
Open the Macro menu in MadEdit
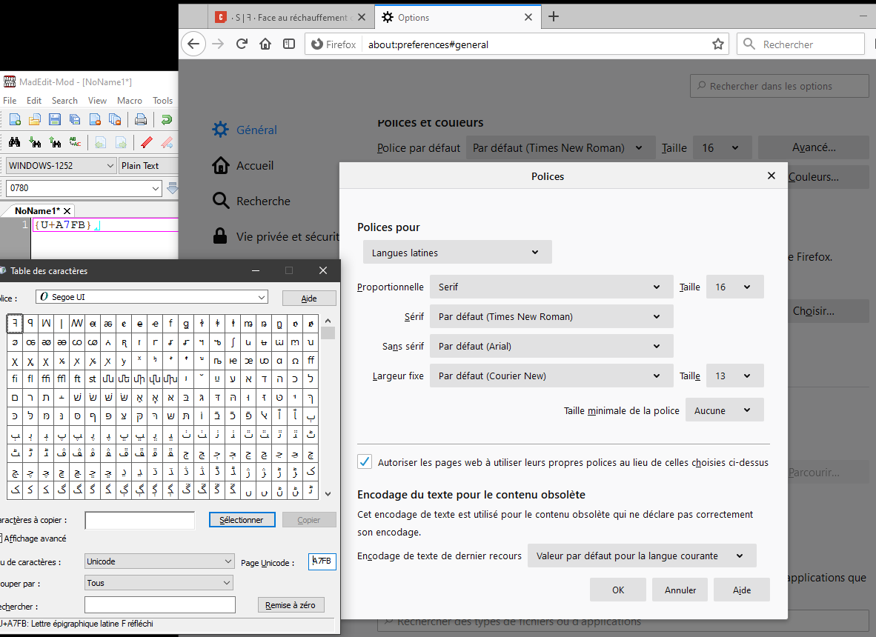click(x=129, y=101)
